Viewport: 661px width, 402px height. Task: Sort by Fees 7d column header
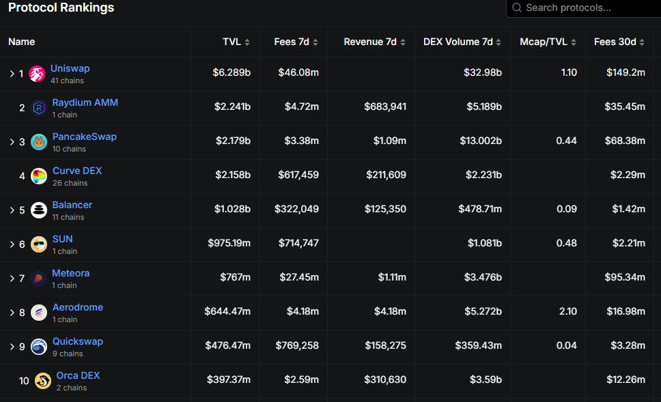(x=295, y=42)
